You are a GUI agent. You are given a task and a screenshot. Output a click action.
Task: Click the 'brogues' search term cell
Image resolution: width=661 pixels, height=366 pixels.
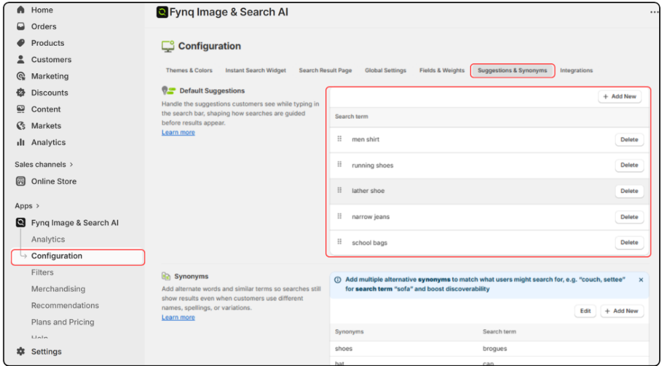(495, 349)
